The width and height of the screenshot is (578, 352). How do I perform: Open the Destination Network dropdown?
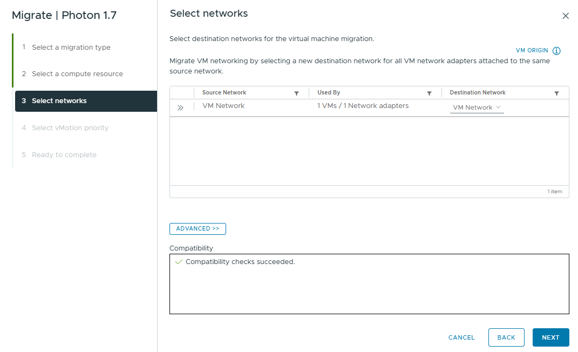477,107
